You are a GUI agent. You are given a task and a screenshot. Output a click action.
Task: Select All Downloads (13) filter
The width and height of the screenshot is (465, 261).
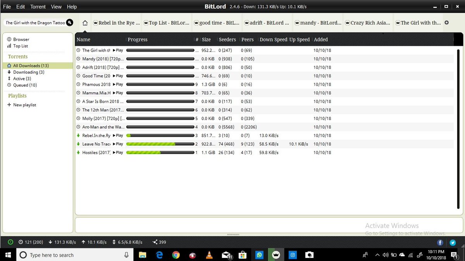pyautogui.click(x=38, y=66)
